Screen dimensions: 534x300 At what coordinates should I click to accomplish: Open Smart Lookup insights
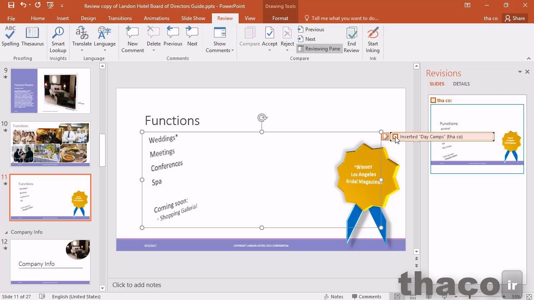tap(58, 40)
